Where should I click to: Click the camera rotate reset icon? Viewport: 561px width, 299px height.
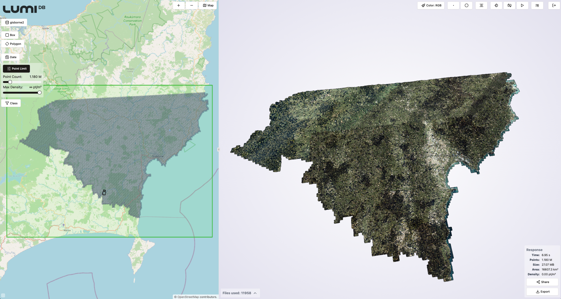pyautogui.click(x=509, y=5)
